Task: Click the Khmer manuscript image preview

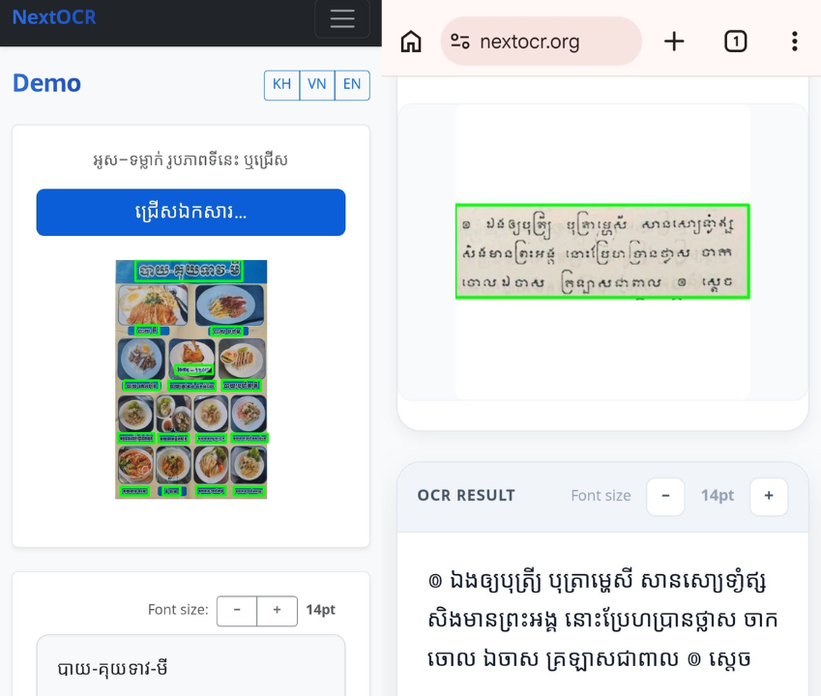Action: click(x=602, y=251)
